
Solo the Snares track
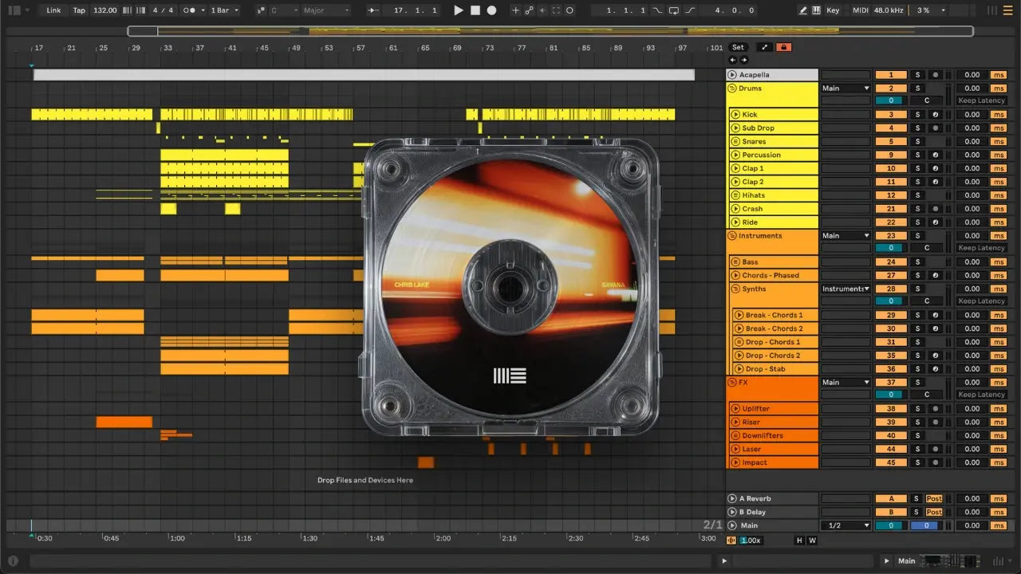(917, 142)
